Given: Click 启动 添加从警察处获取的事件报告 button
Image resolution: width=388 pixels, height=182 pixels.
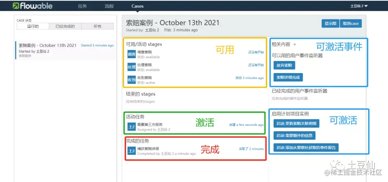Looking at the screenshot, I should (x=306, y=148).
